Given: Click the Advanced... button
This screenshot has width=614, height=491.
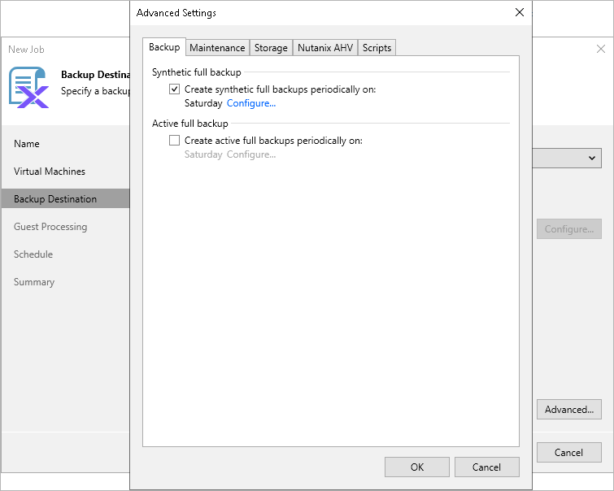Looking at the screenshot, I should tap(569, 409).
